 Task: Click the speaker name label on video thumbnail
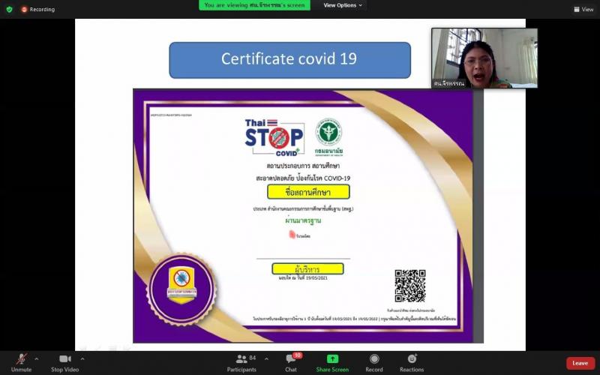coord(448,83)
